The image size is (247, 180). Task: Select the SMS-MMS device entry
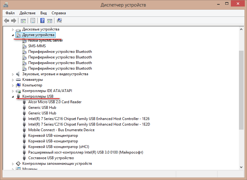(37, 46)
